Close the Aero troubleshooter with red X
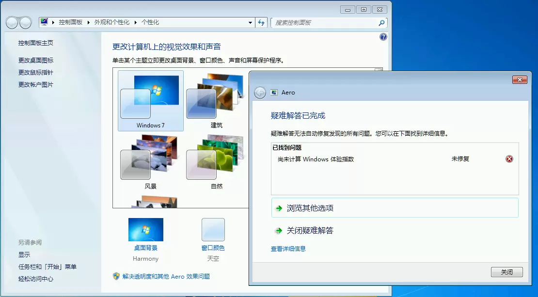 pos(520,79)
